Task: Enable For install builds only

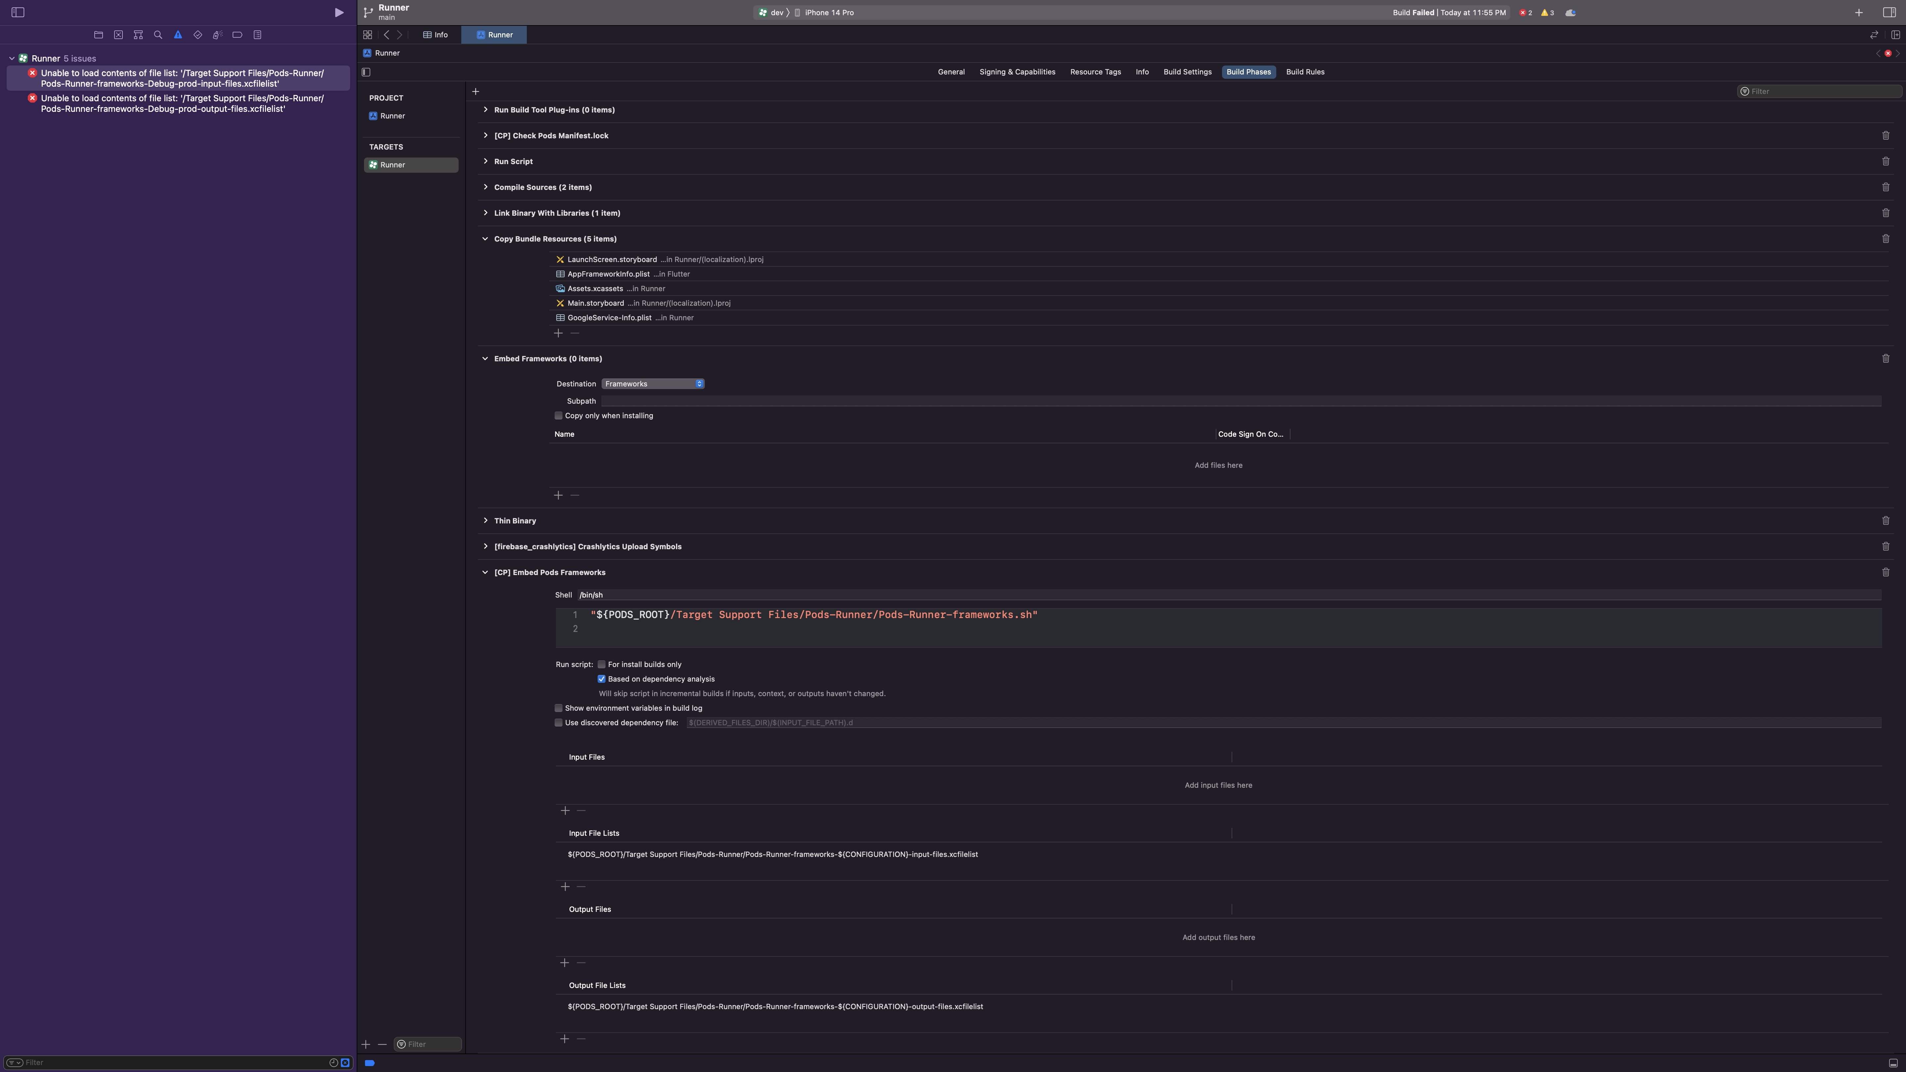Action: pyautogui.click(x=602, y=664)
